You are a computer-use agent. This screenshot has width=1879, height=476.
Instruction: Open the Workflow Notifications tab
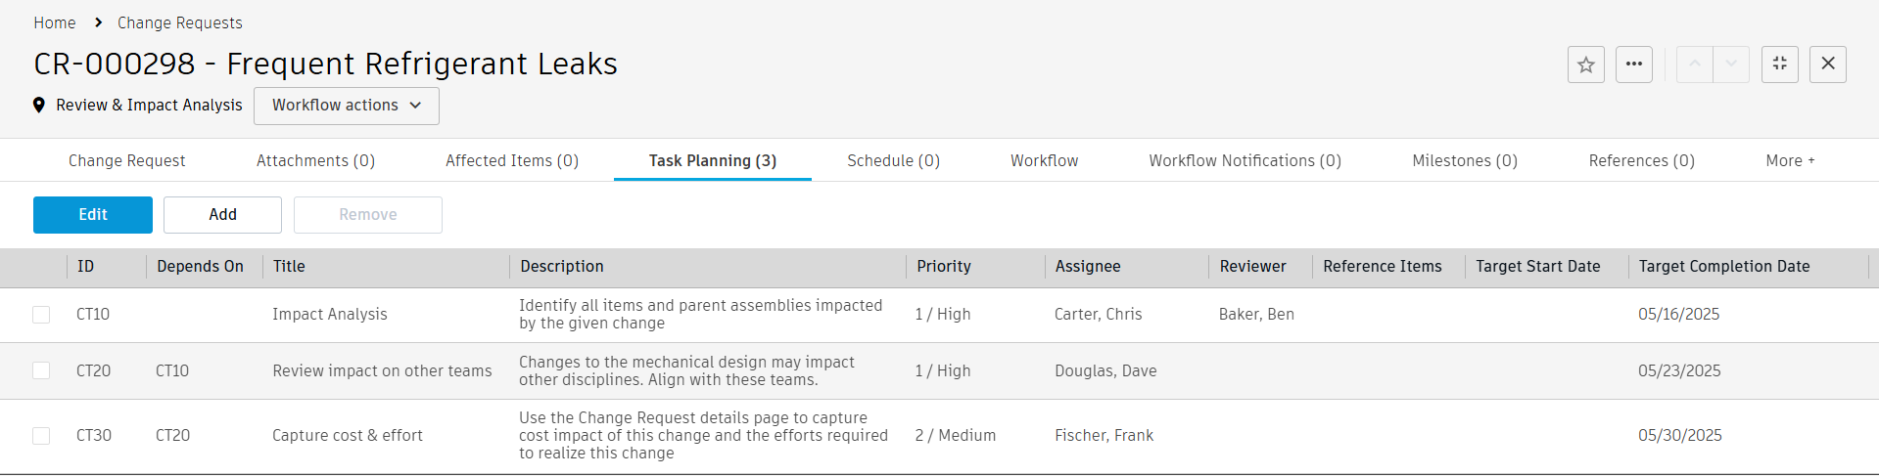pos(1245,161)
